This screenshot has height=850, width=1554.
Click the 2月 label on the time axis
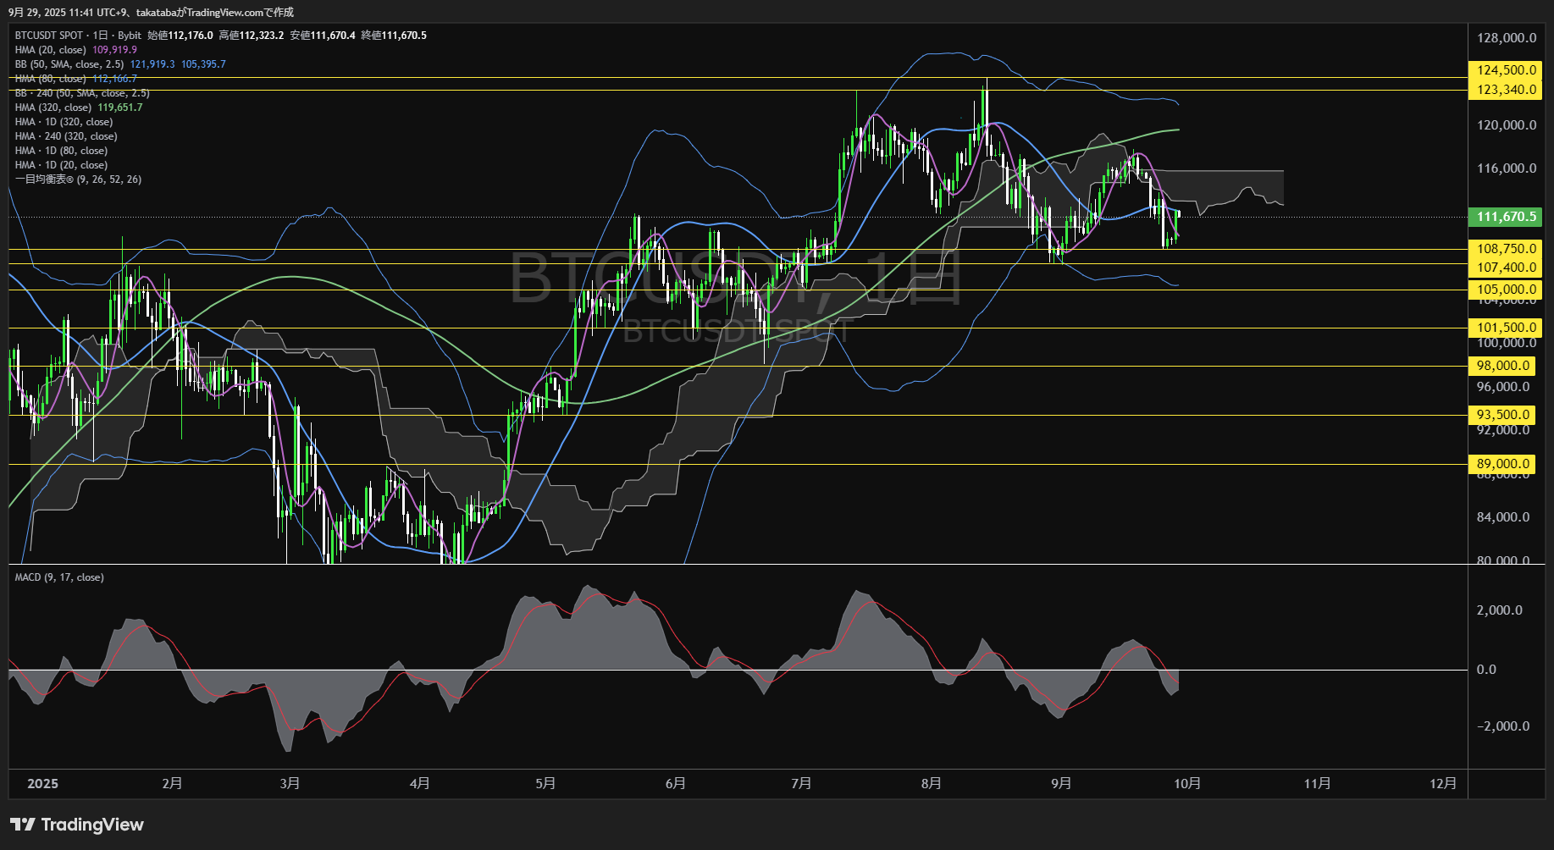point(172,784)
